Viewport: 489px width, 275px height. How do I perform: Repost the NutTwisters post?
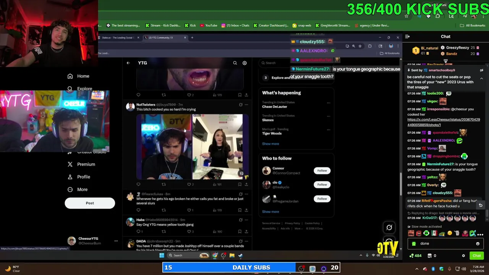pyautogui.click(x=164, y=184)
